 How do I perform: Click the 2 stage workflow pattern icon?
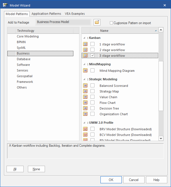pyautogui.click(x=85, y=50)
